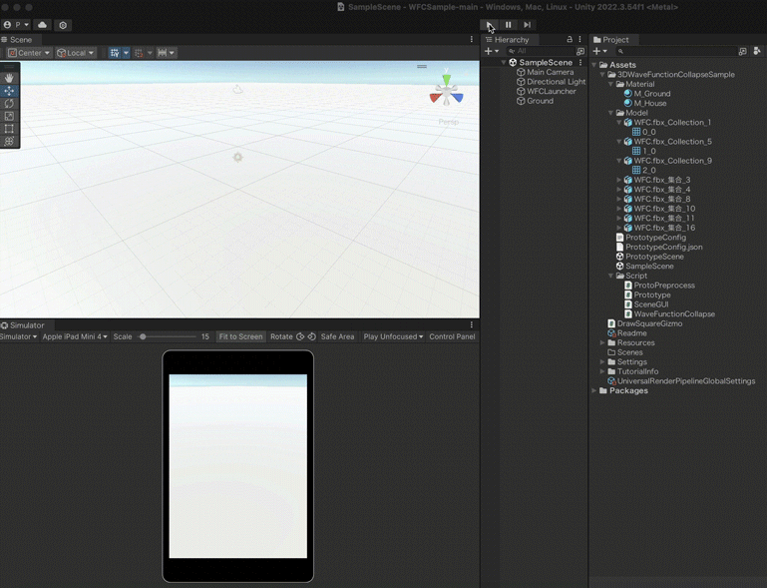This screenshot has width=767, height=588.
Task: Toggle the Safe Area button in Simulator
Action: (x=337, y=336)
